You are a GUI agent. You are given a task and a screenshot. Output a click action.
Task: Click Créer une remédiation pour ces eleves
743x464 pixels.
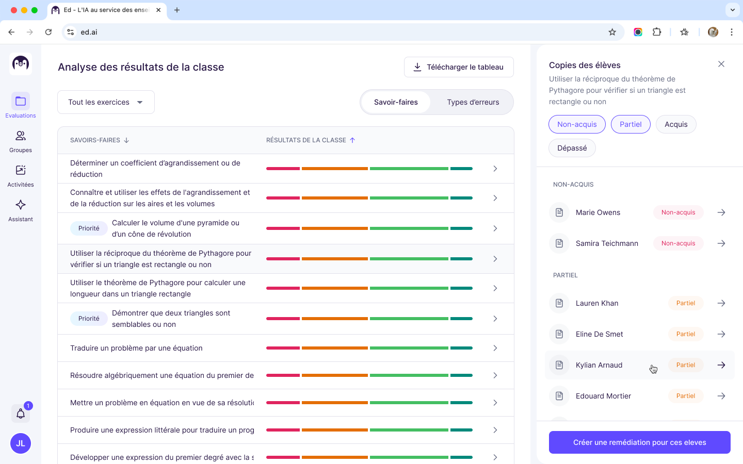pyautogui.click(x=639, y=442)
